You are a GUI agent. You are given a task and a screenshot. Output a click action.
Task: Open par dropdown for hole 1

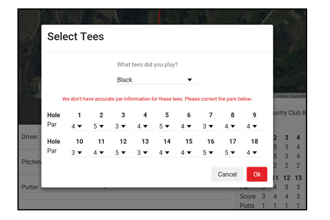point(79,126)
